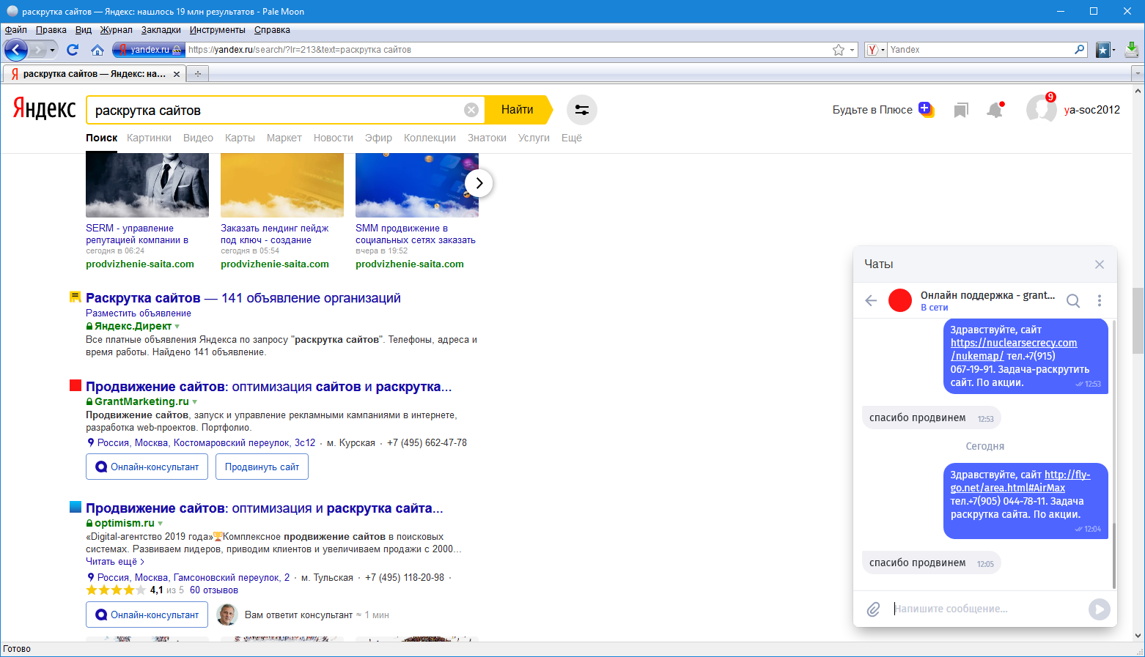Close the раскрутка сайтов browser tab

[x=177, y=74]
